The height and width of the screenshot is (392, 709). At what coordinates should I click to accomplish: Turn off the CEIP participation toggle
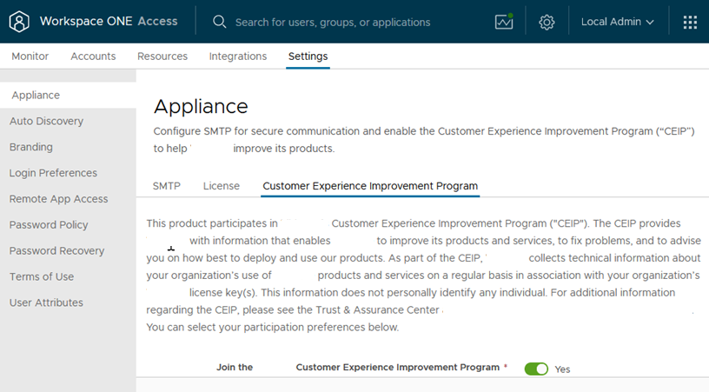pyautogui.click(x=536, y=369)
